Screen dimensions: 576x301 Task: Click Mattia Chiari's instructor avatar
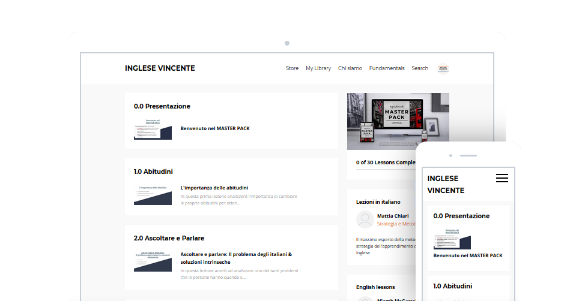coord(365,219)
